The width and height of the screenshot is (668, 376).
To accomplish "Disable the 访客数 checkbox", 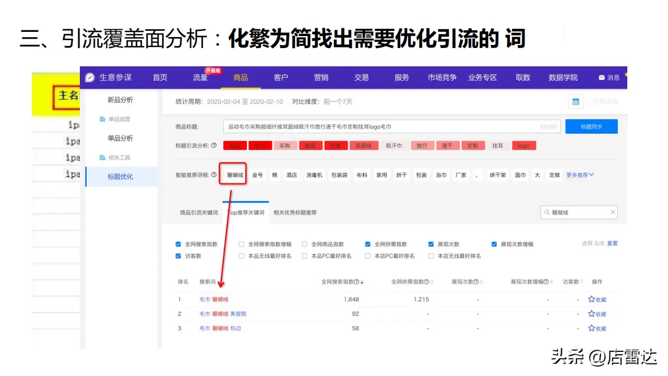I will tap(178, 256).
